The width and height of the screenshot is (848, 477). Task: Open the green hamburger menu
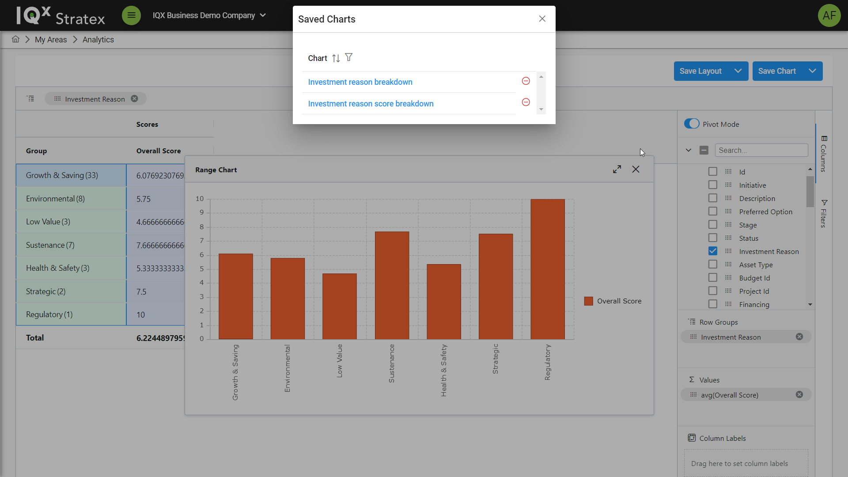point(131,15)
